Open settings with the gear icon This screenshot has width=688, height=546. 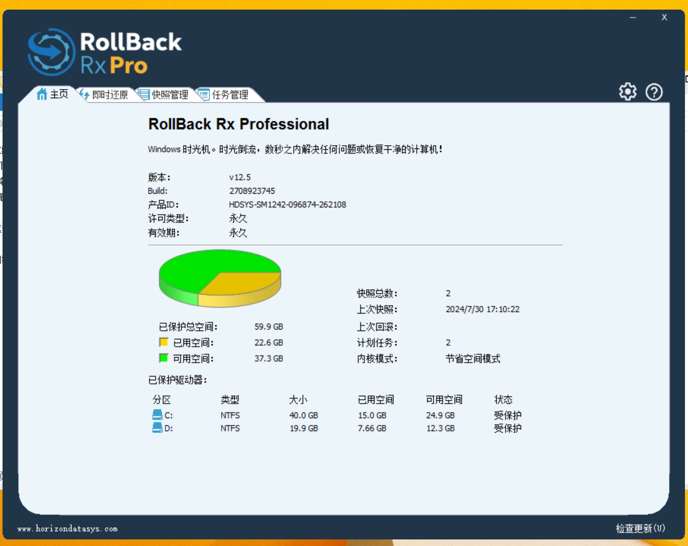628,92
